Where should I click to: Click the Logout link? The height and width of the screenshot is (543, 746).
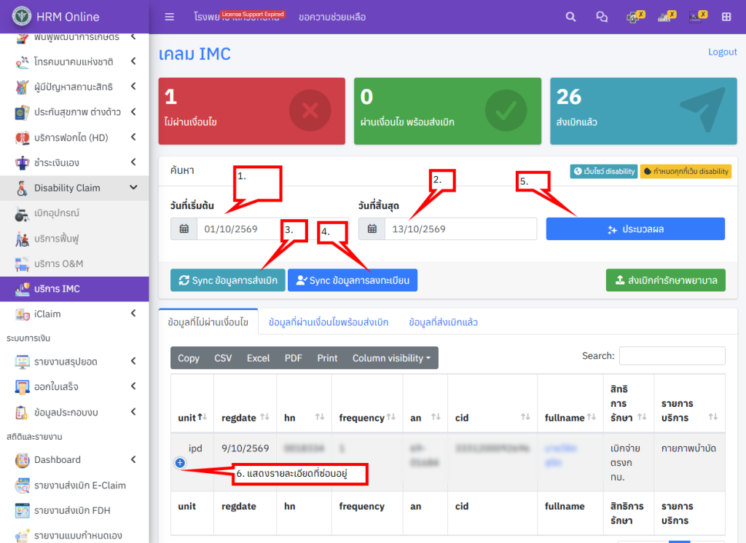pyautogui.click(x=722, y=52)
